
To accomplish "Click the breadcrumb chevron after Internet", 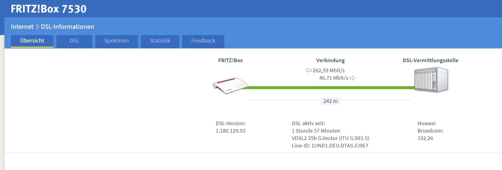I will pos(37,27).
